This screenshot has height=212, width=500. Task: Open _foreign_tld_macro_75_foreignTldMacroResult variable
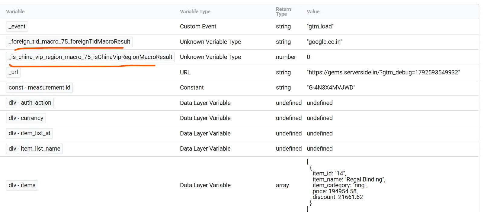point(69,42)
